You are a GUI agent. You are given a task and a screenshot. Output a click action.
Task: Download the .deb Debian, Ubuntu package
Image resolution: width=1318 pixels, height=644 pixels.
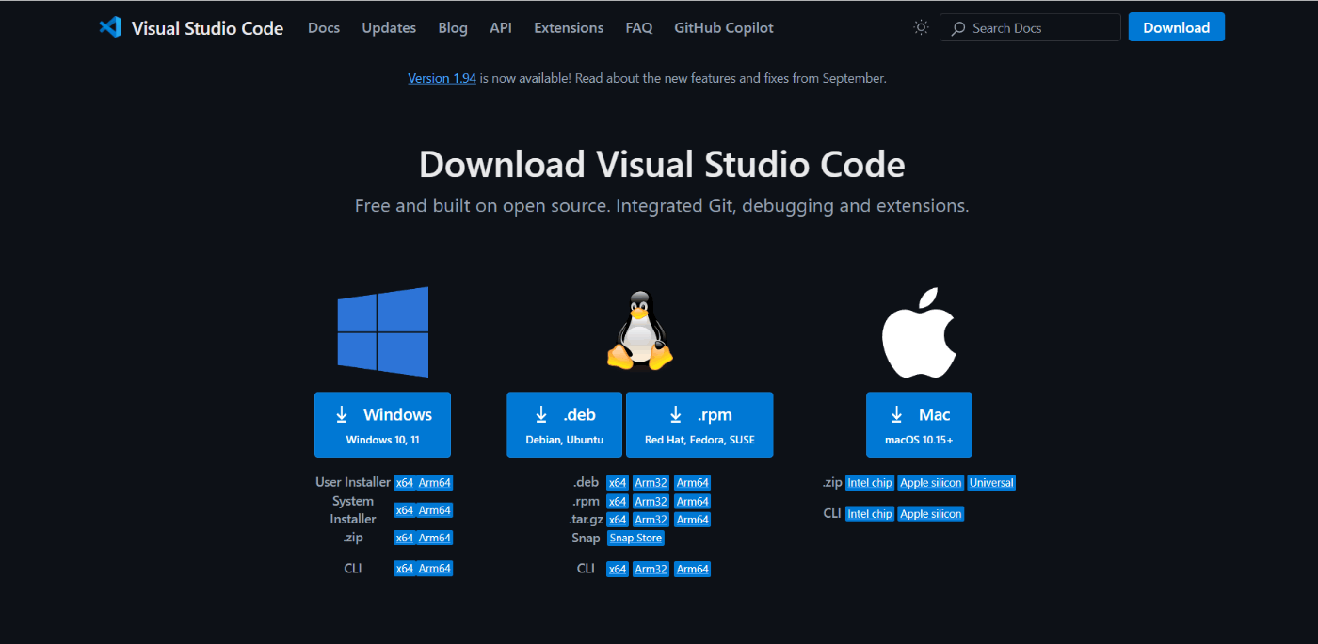click(564, 425)
